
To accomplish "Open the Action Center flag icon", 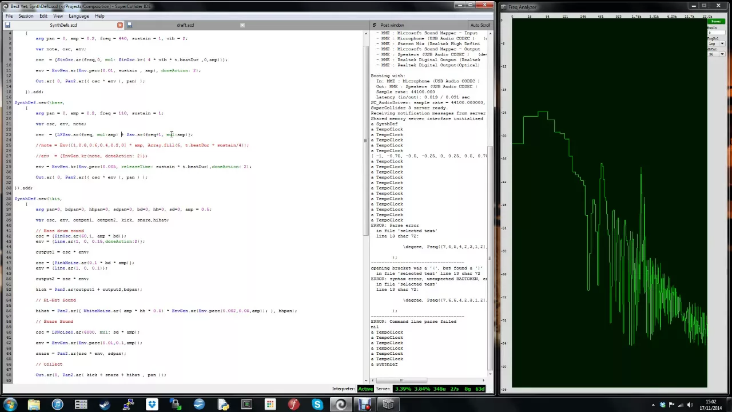I will coord(670,405).
